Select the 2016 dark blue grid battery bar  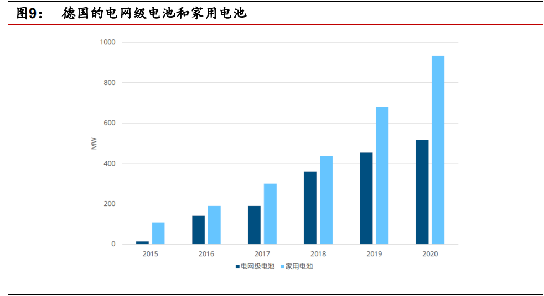(x=199, y=230)
